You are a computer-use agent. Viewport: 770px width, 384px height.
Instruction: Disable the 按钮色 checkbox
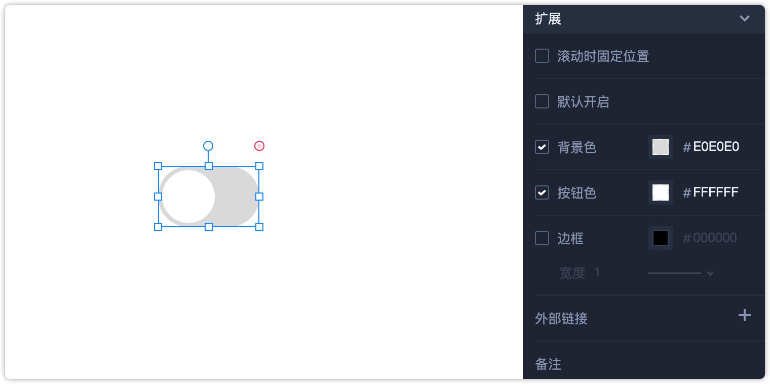(x=542, y=193)
